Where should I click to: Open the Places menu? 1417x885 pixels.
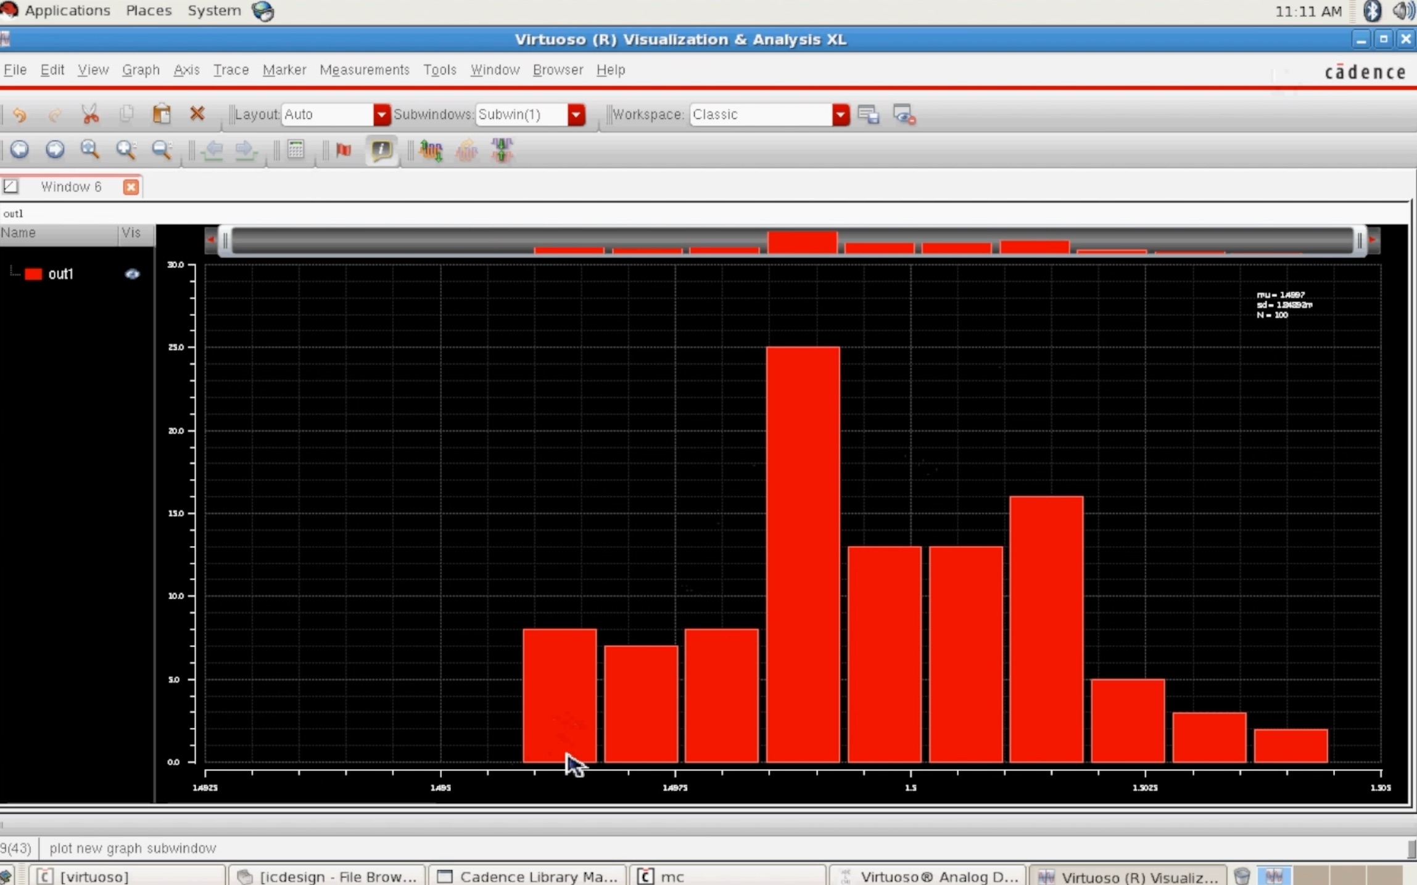coord(149,10)
